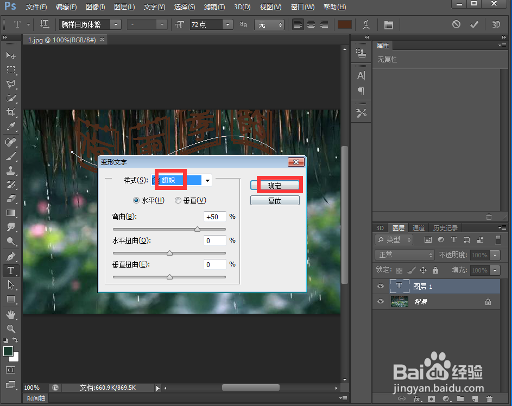The width and height of the screenshot is (512, 406).
Task: Select the Smudge tool
Action: click(x=11, y=227)
